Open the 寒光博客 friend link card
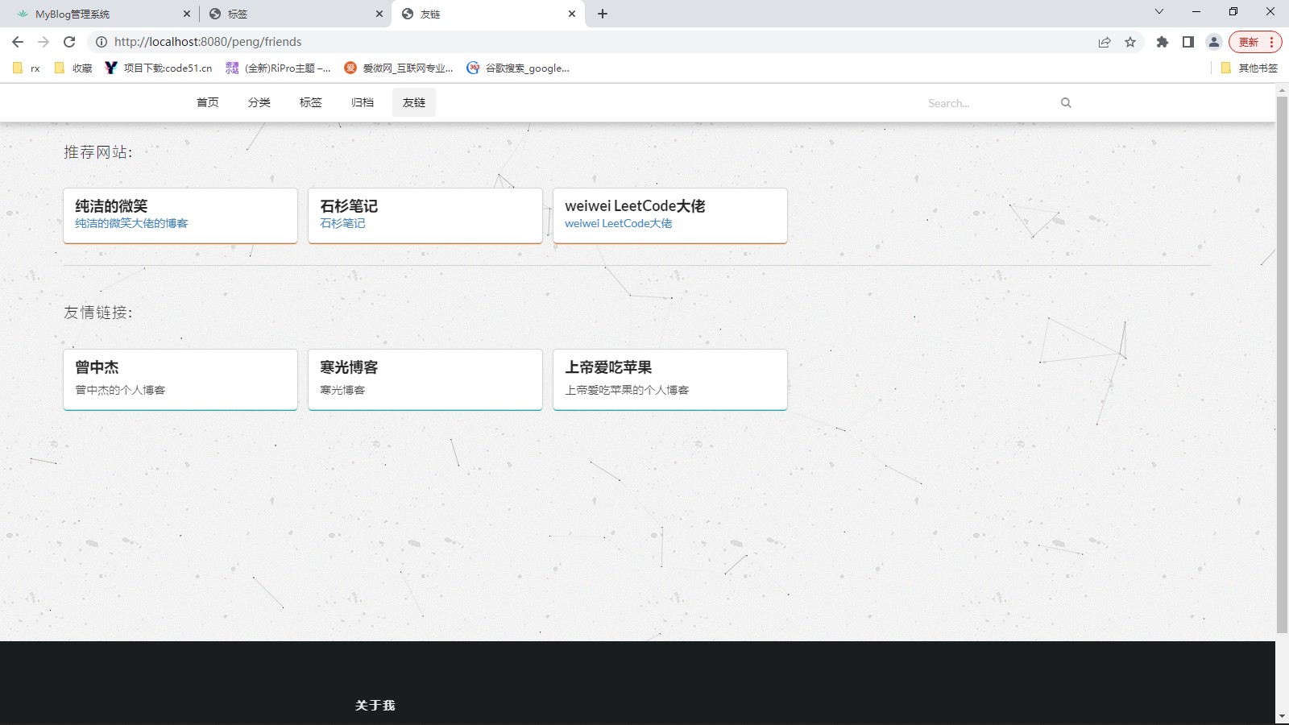 pyautogui.click(x=425, y=379)
